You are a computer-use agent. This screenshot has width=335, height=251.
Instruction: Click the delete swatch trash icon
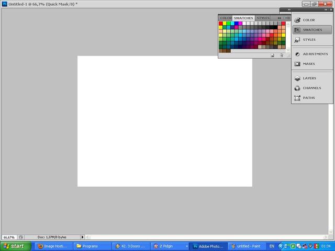point(282,55)
